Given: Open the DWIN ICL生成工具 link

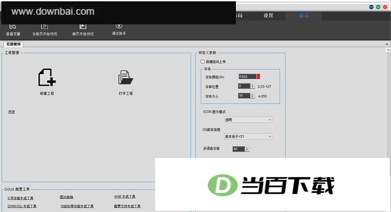Looking at the screenshot, I should (22, 206).
